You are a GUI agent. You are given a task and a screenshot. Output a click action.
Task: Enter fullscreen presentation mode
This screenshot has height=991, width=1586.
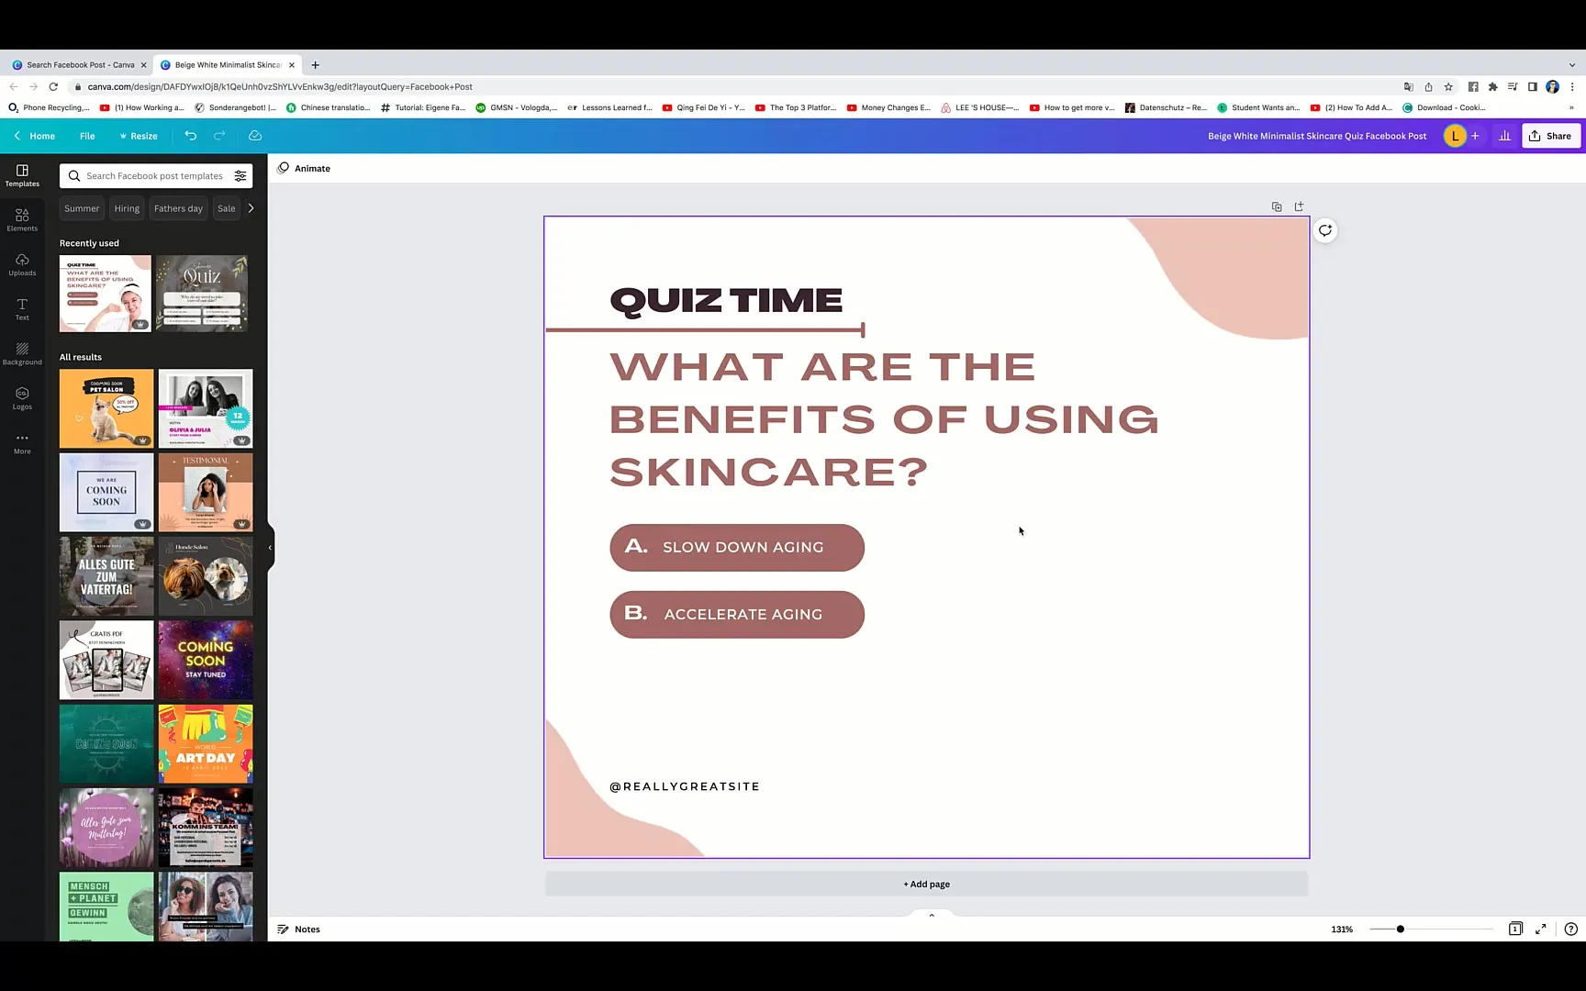pos(1541,929)
